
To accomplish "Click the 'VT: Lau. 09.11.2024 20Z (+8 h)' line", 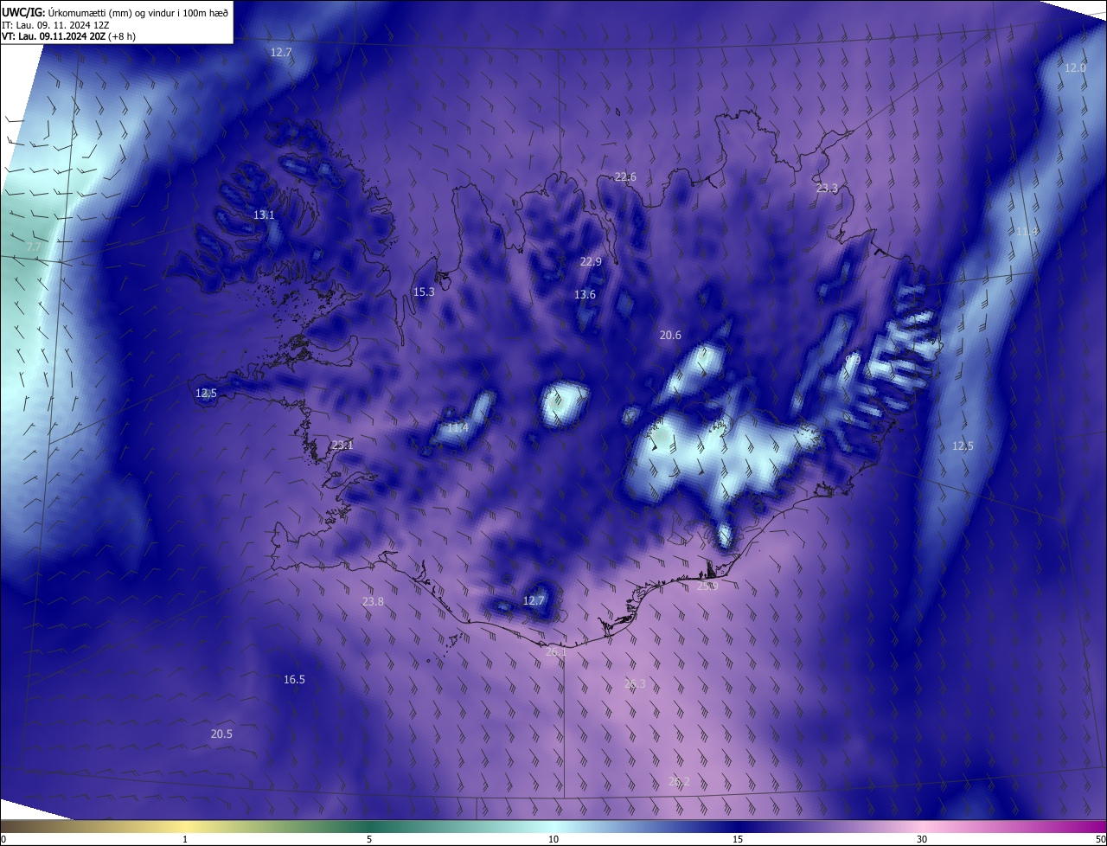I will pos(68,36).
